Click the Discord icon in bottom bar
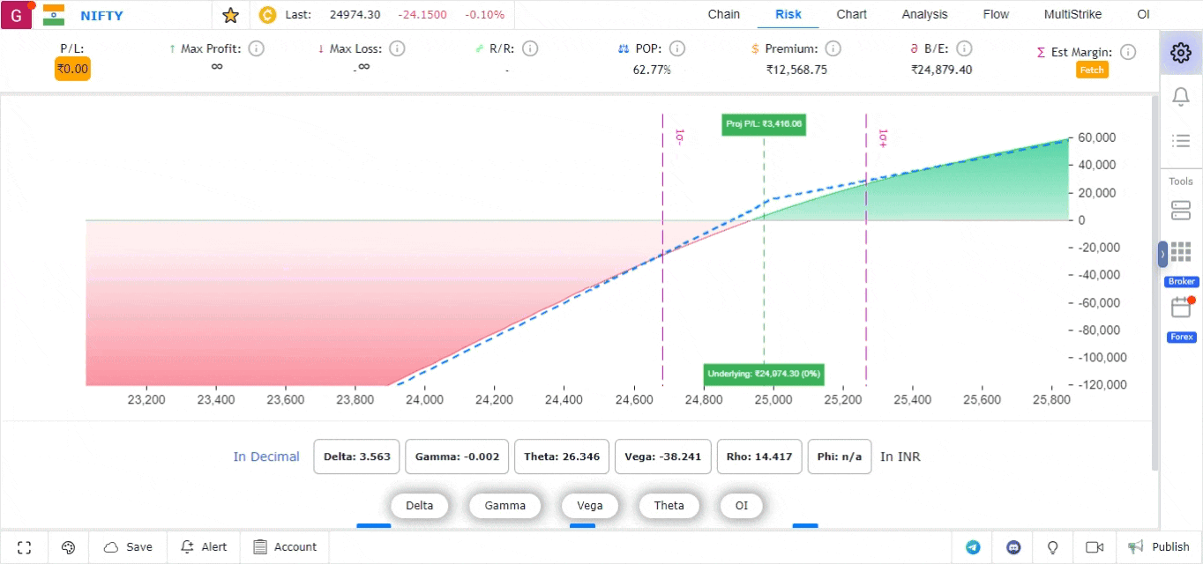 click(1013, 547)
